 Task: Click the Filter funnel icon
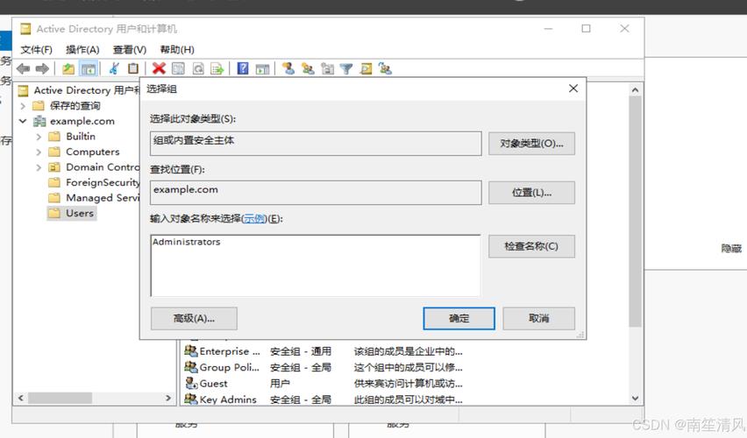click(346, 69)
